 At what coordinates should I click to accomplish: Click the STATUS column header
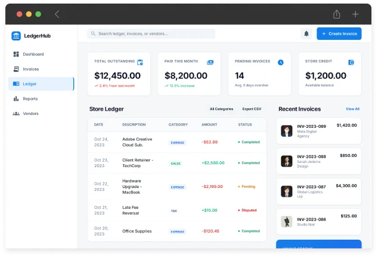pos(245,125)
